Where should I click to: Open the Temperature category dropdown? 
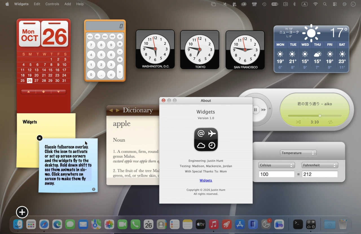click(x=298, y=153)
